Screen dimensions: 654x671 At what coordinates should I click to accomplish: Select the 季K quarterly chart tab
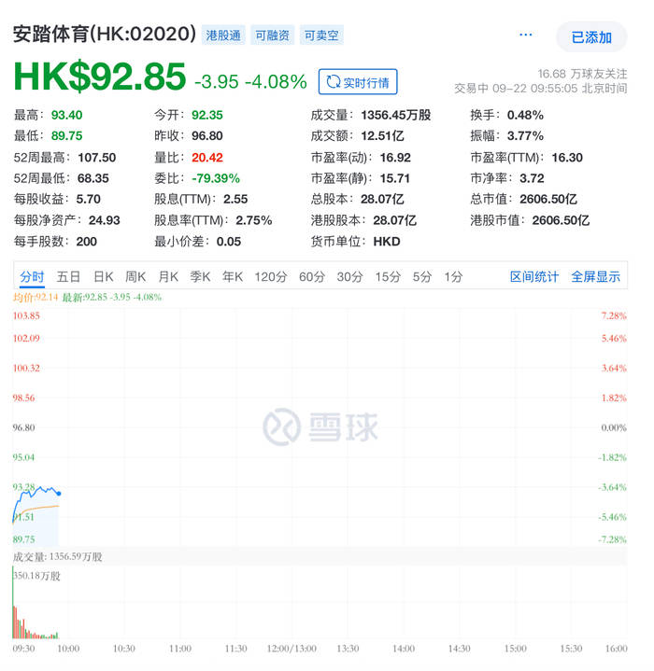coord(200,276)
